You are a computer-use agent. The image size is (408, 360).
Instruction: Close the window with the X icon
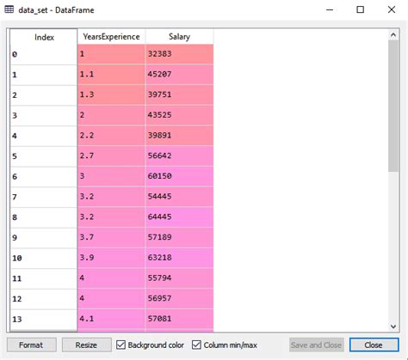(392, 9)
